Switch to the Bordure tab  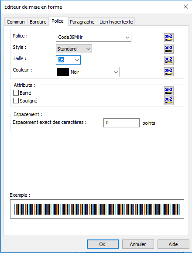38,22
